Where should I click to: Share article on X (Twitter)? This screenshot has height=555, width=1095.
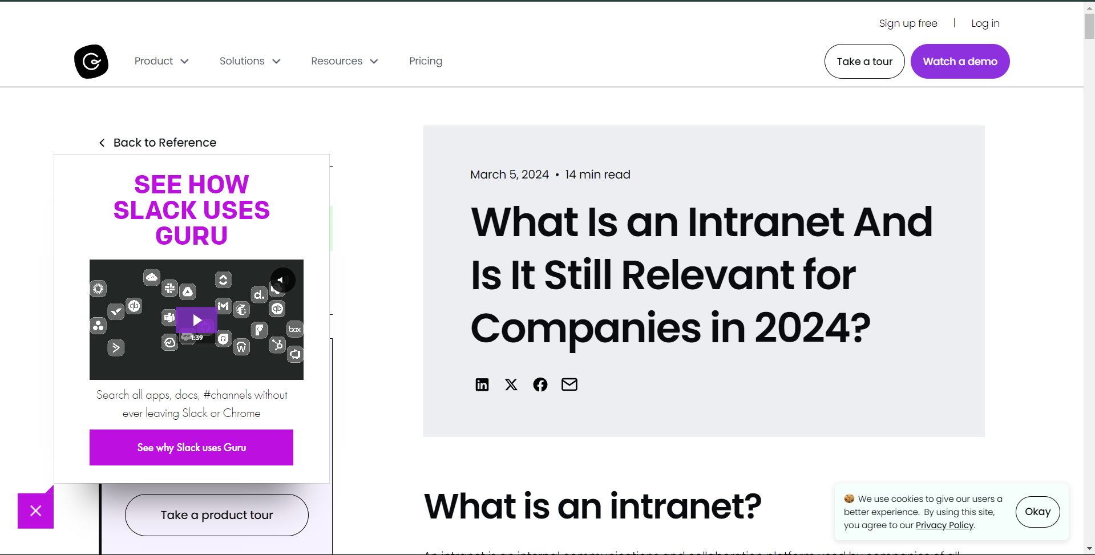[511, 384]
